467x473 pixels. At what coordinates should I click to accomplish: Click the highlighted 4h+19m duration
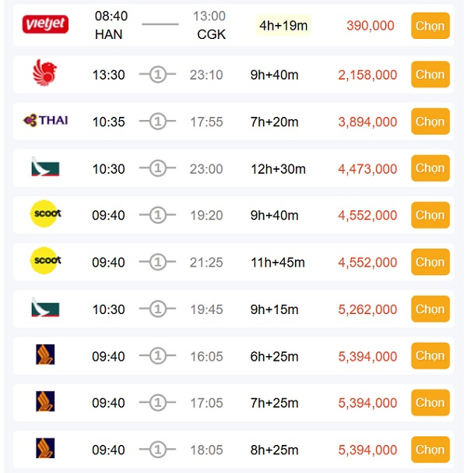[283, 26]
